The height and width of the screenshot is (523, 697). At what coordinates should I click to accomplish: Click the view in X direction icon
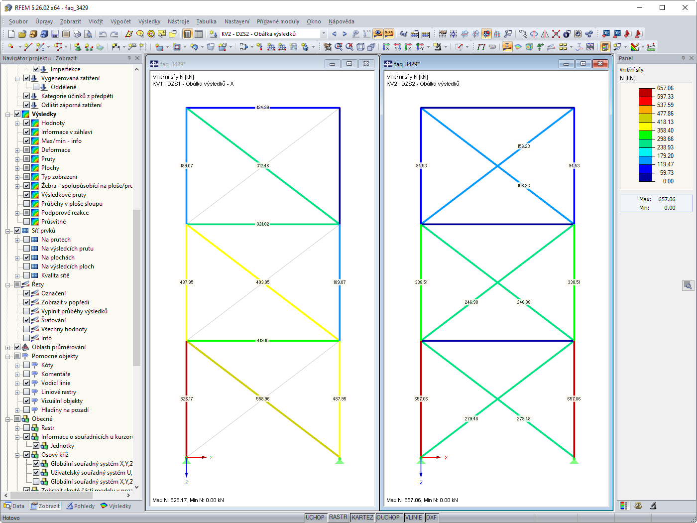pos(386,47)
